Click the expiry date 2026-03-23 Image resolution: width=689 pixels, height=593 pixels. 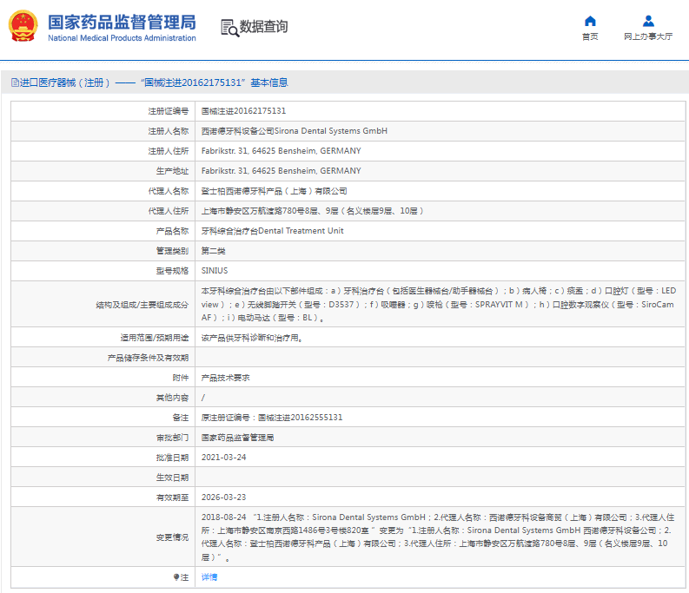coord(223,497)
